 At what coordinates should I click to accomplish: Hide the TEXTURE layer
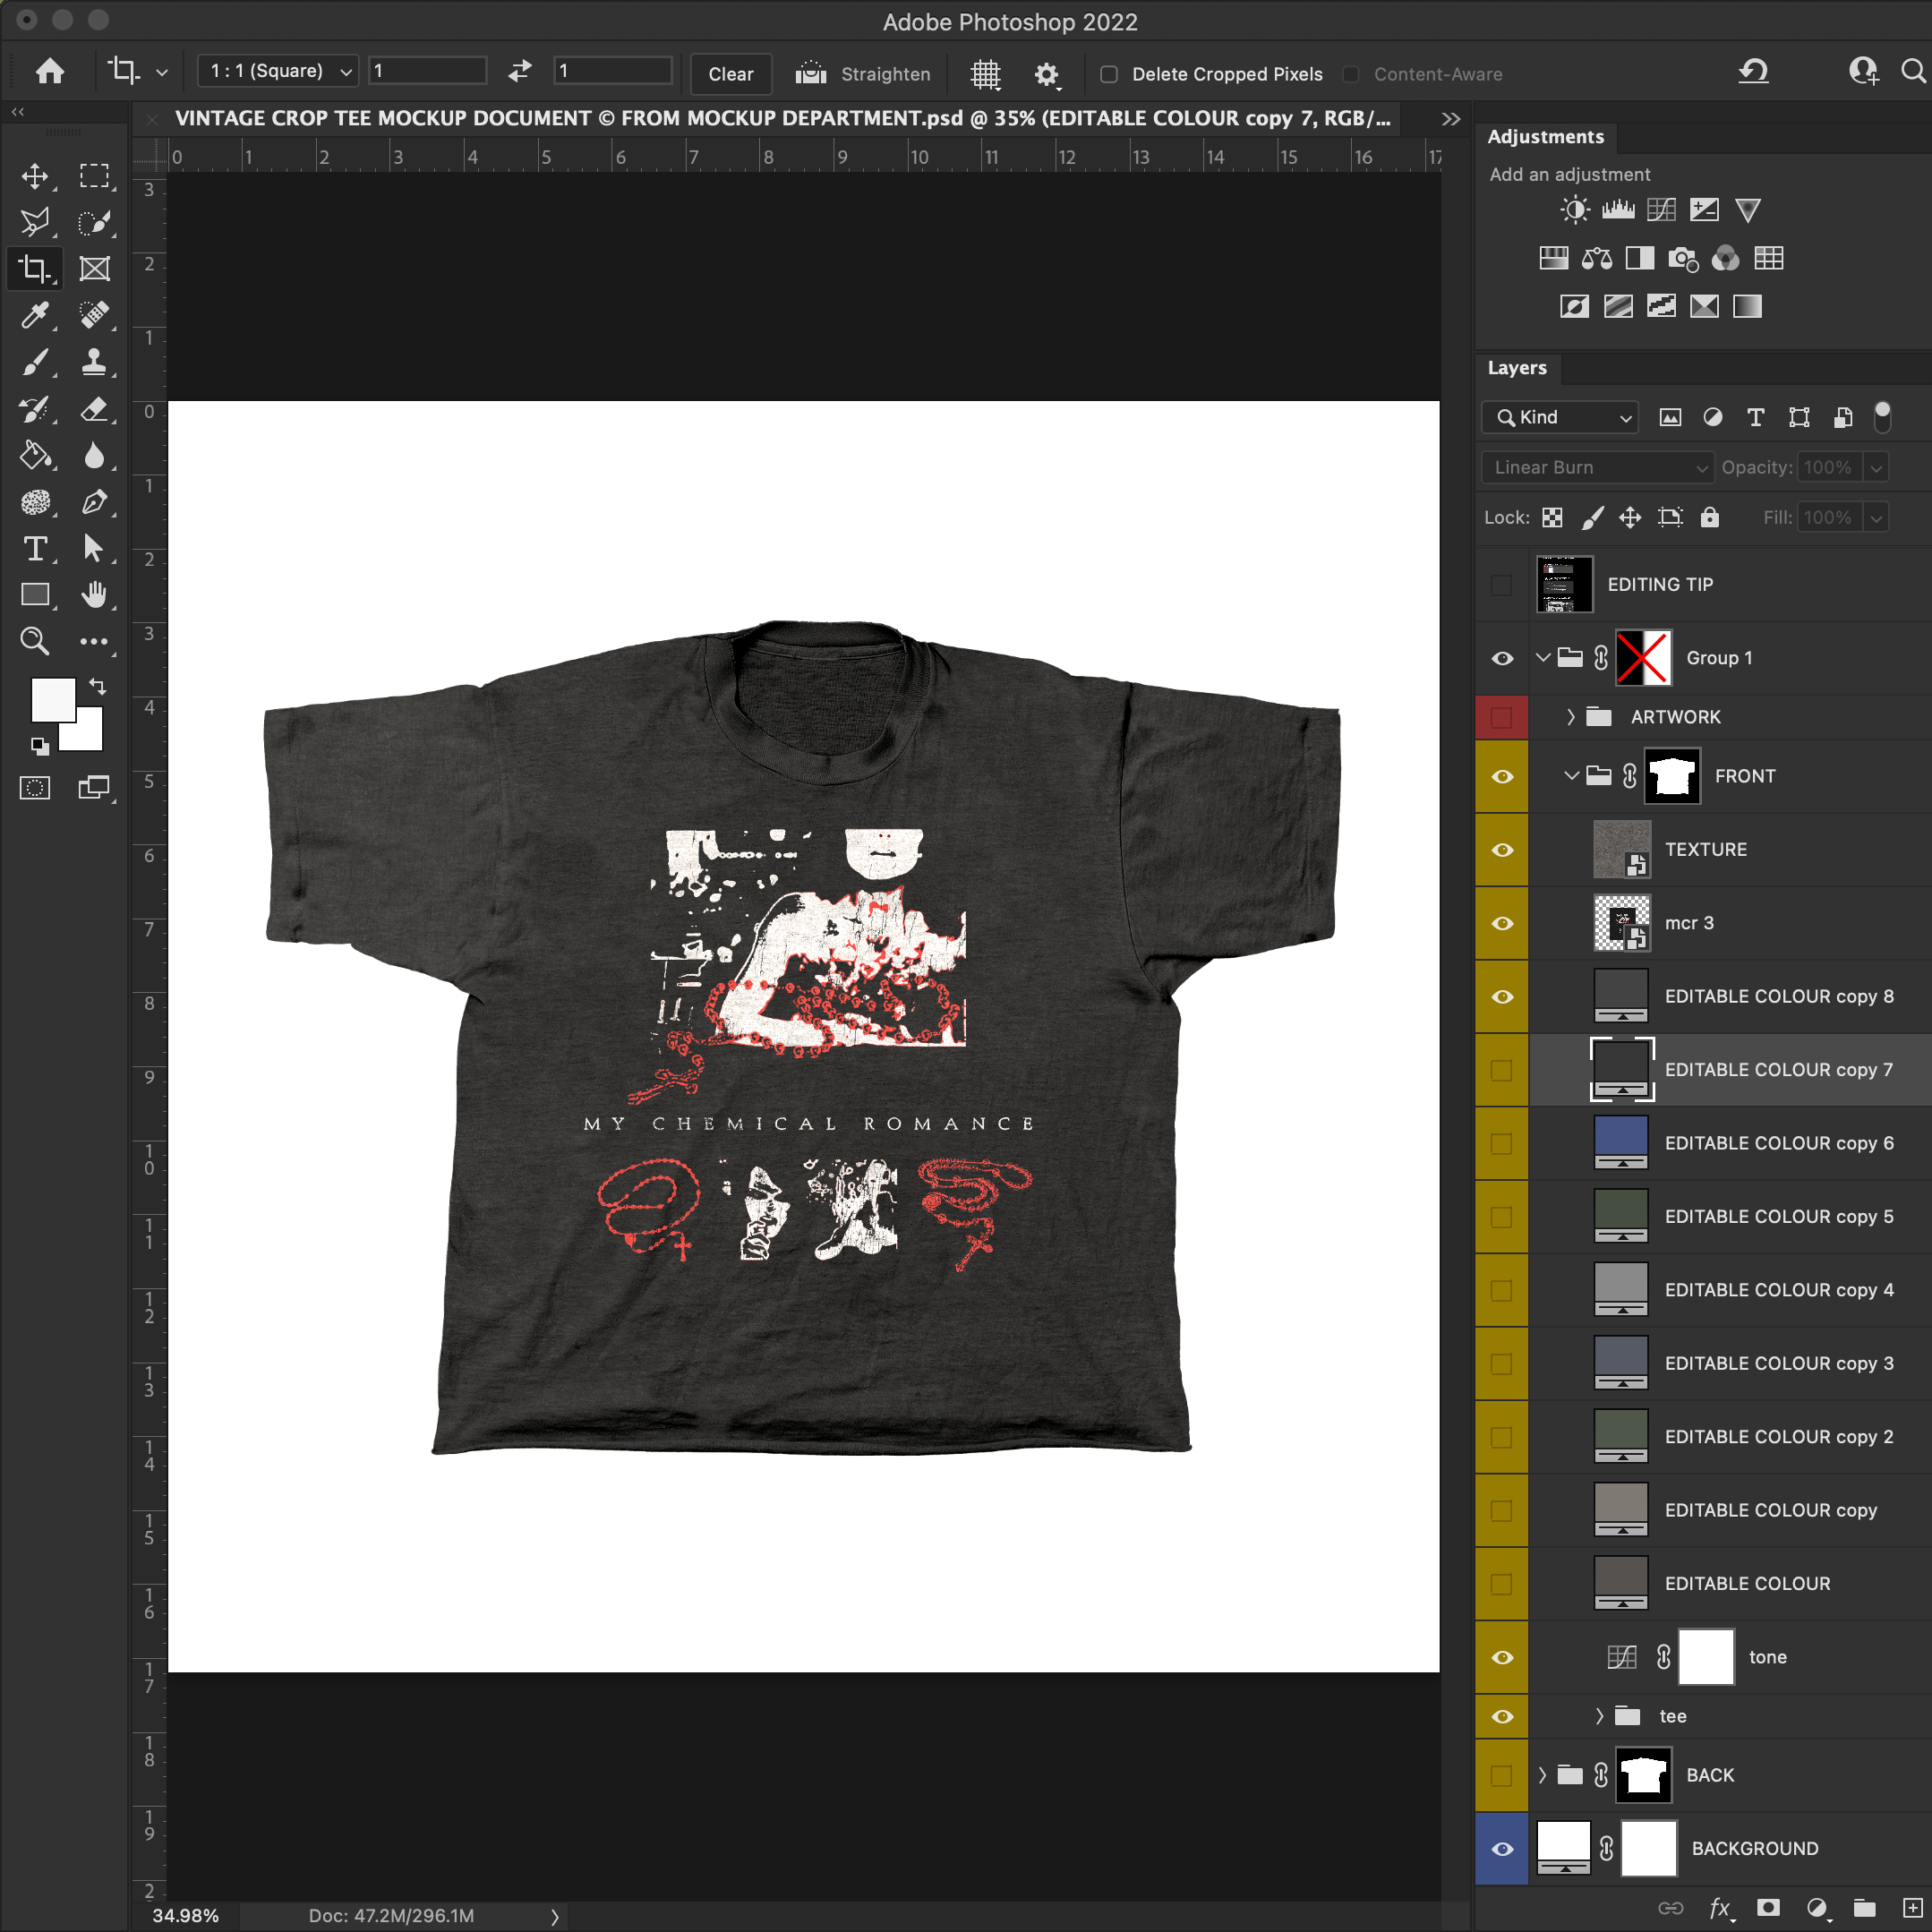click(1502, 850)
